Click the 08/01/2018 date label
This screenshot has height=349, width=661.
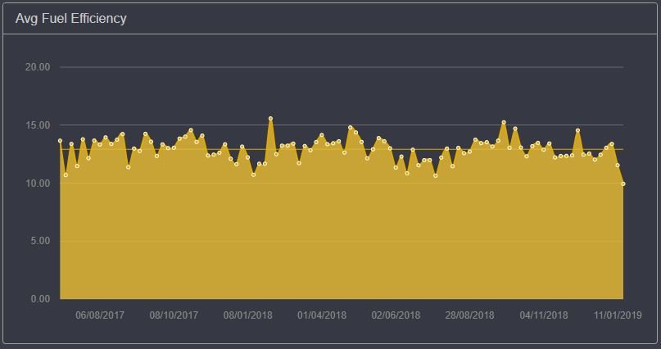point(248,315)
